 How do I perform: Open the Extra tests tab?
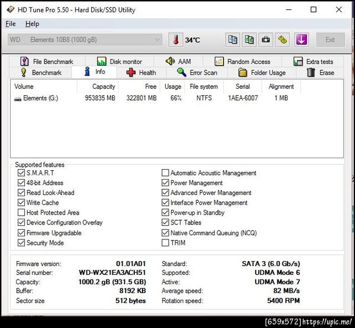coord(313,61)
